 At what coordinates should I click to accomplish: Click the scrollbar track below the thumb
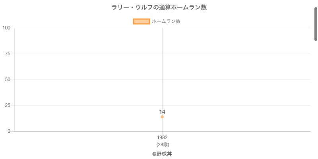pos(316,99)
